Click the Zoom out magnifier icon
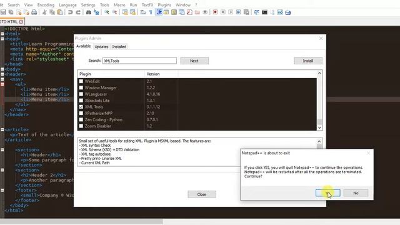400x225 pixels. pyautogui.click(x=115, y=12)
